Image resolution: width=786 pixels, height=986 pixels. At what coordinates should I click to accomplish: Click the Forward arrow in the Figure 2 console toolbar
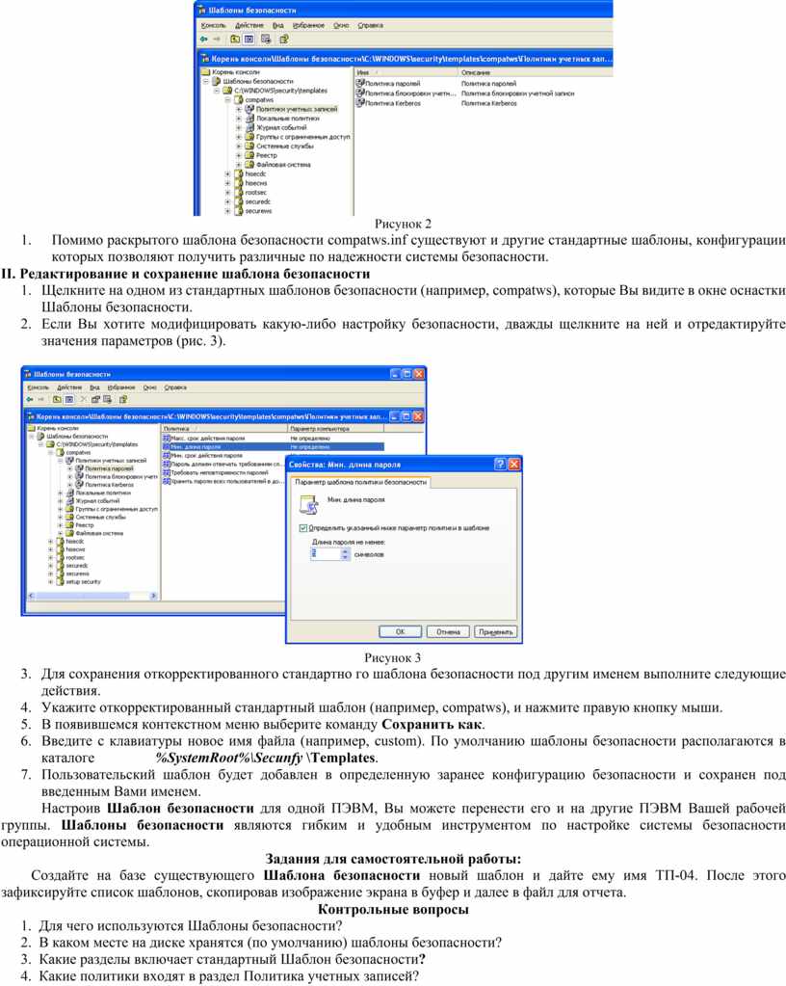217,39
